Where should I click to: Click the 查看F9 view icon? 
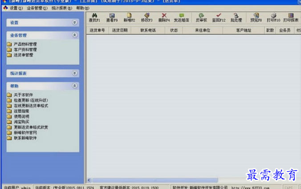click(x=112, y=16)
